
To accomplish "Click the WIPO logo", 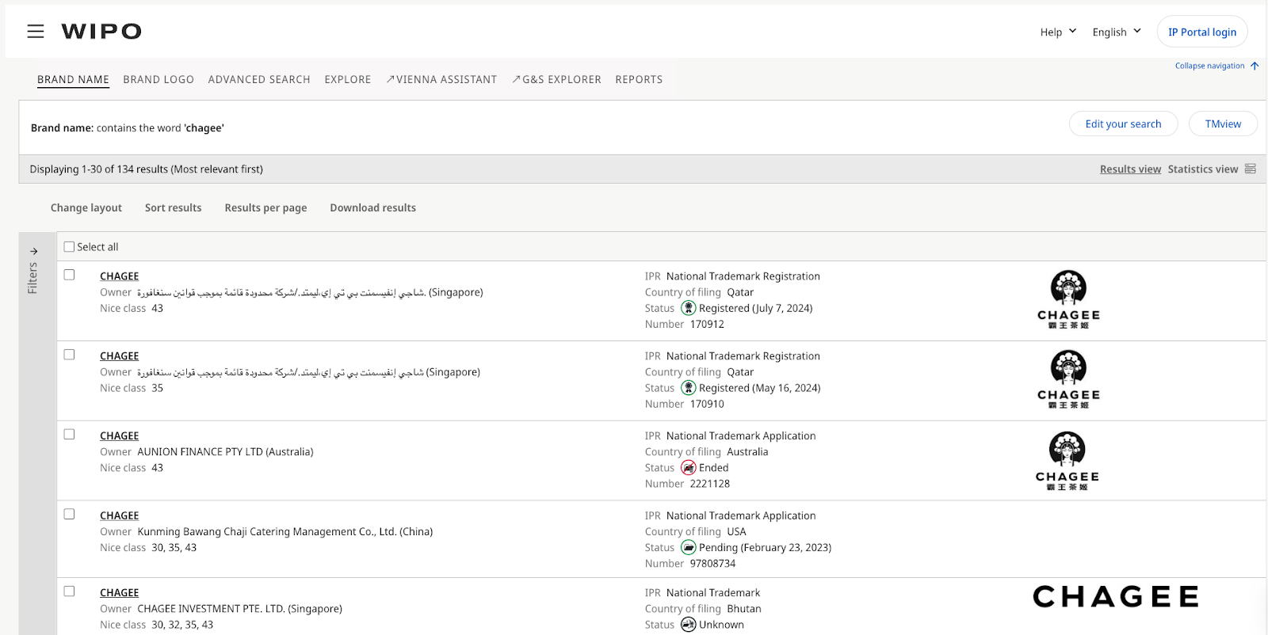I will 101,31.
